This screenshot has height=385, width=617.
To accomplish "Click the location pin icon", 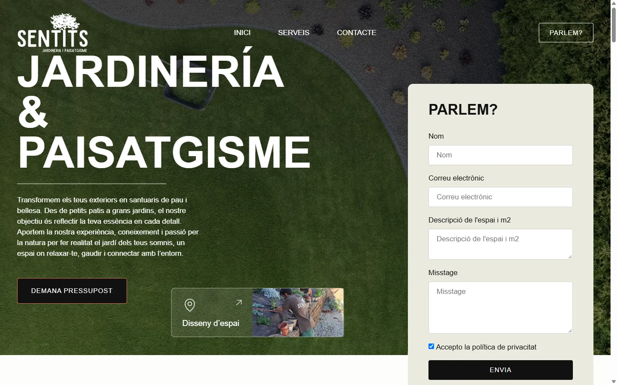I will [x=190, y=305].
